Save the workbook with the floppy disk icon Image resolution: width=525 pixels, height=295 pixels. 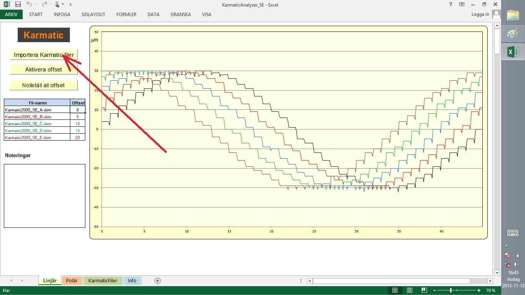[x=18, y=4]
